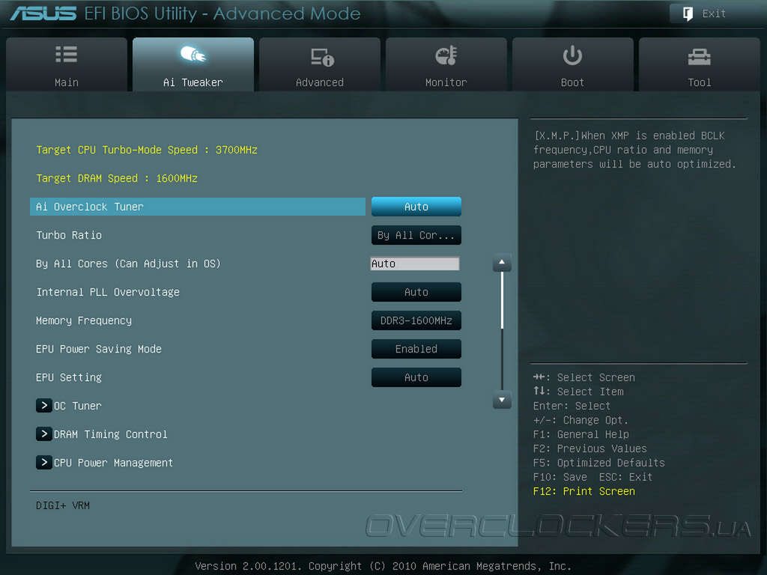Open the Tool tab label
767x575 pixels.
tap(700, 82)
